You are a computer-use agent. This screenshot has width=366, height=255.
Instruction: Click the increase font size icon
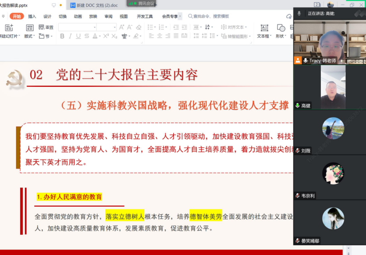[x=122, y=27]
